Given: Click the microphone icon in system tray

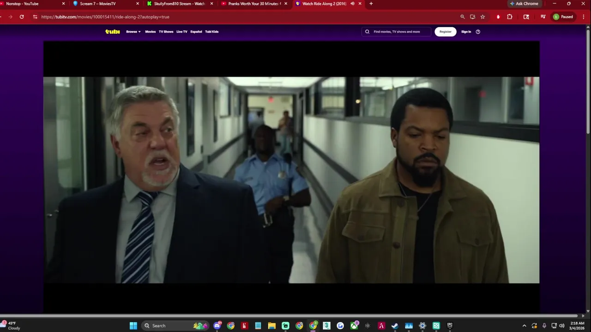Looking at the screenshot, I should click(544, 326).
